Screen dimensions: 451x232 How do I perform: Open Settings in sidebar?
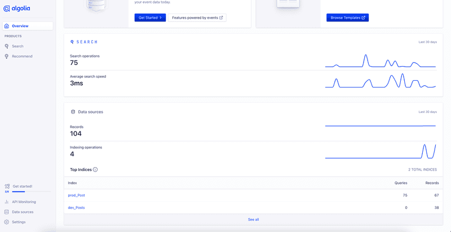[19, 222]
